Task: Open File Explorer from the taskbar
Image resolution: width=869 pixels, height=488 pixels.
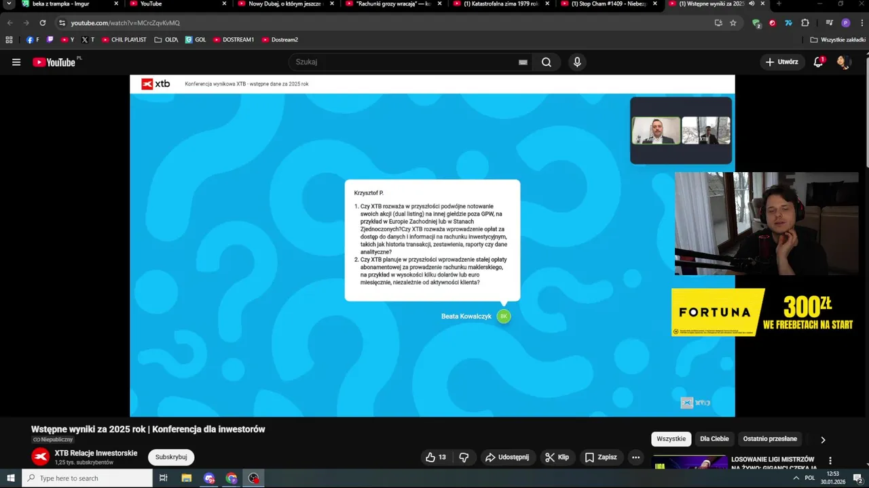Action: coord(187,478)
